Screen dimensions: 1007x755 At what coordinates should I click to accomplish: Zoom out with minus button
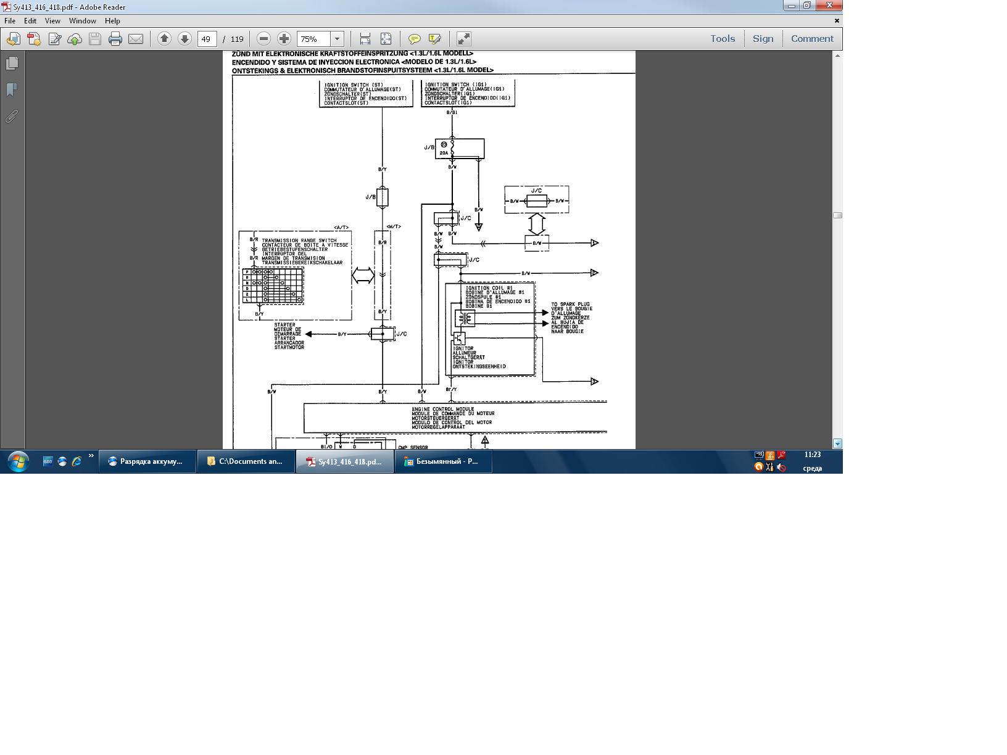(x=263, y=39)
